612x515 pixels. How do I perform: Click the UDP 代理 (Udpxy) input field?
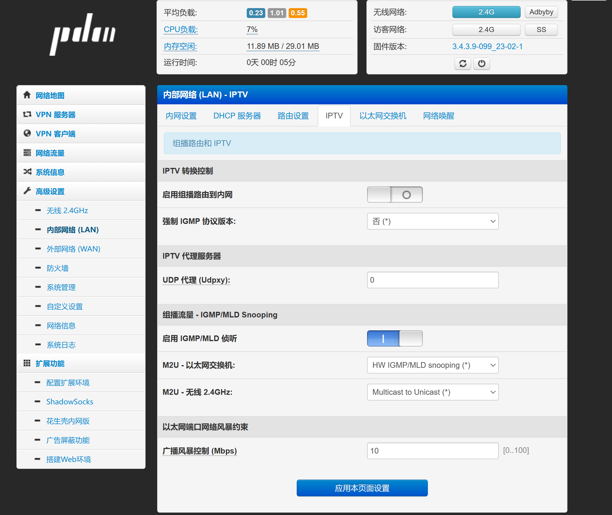click(x=432, y=280)
